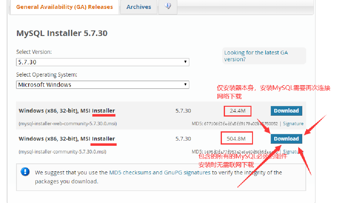Viewport: 337px width, 203px height.
Task: Click the 'Select Operating System:' label
Action: (47, 75)
